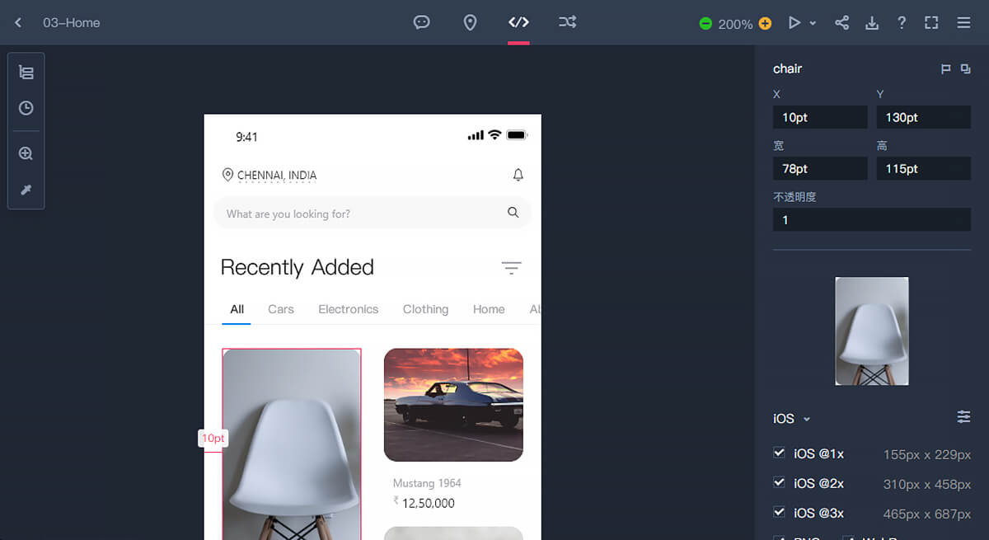Click the copy icon beside chair title
989x540 pixels.
coord(965,69)
